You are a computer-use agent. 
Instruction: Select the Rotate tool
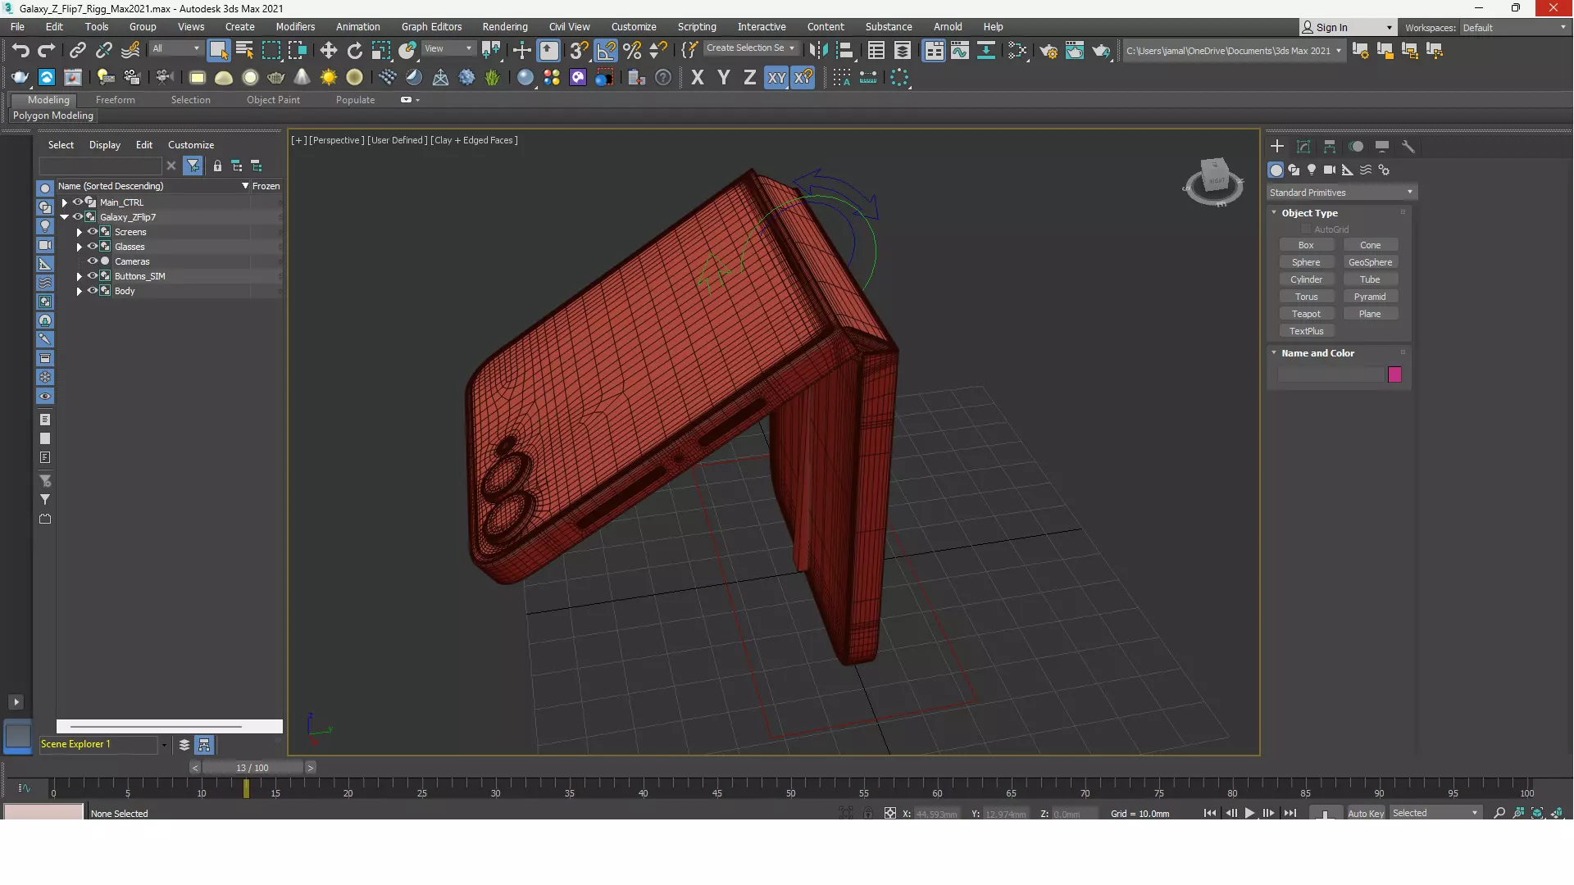point(354,51)
